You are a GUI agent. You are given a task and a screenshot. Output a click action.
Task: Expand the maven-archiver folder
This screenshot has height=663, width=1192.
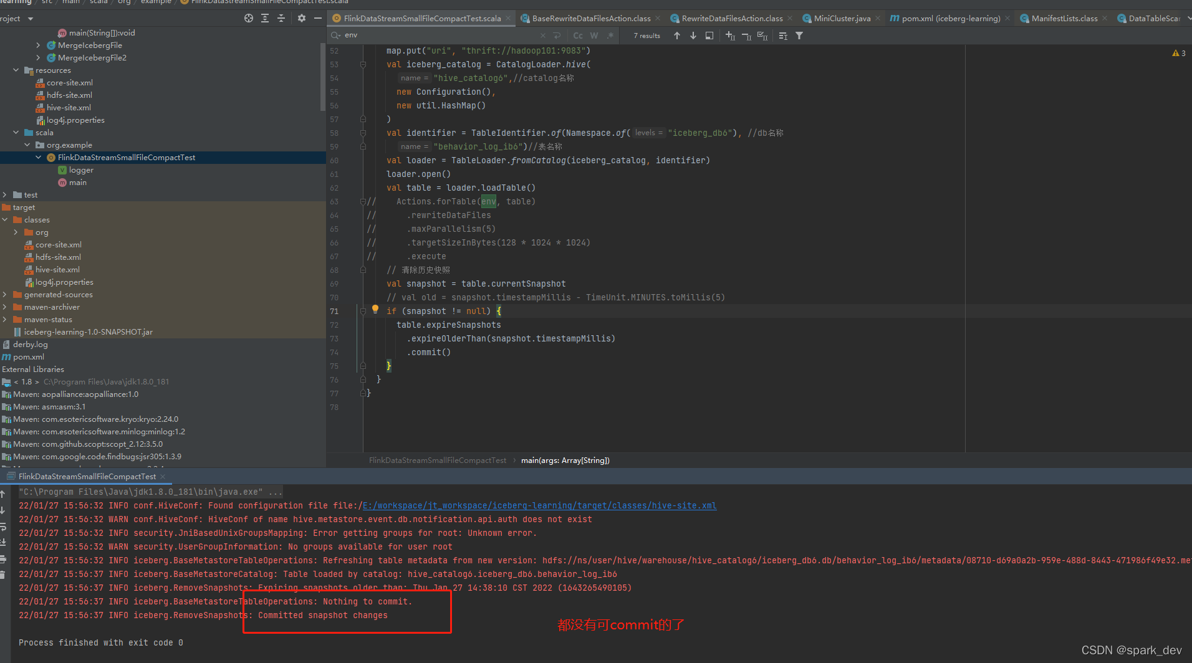[x=5, y=307]
